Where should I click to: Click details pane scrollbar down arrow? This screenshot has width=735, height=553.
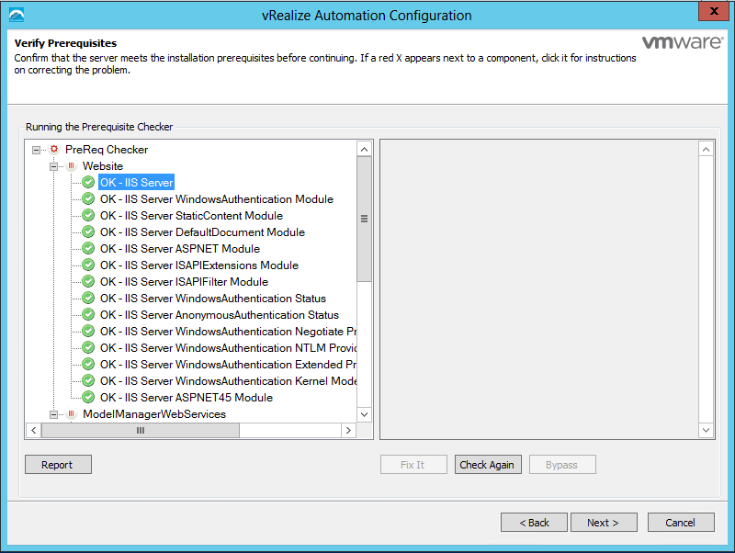(706, 430)
